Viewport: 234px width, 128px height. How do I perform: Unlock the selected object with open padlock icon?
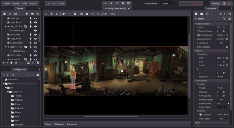pyautogui.click(x=87, y=14)
